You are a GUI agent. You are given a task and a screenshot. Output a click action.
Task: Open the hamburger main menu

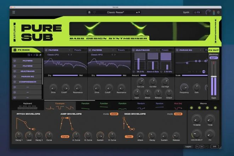pyautogui.click(x=13, y=12)
